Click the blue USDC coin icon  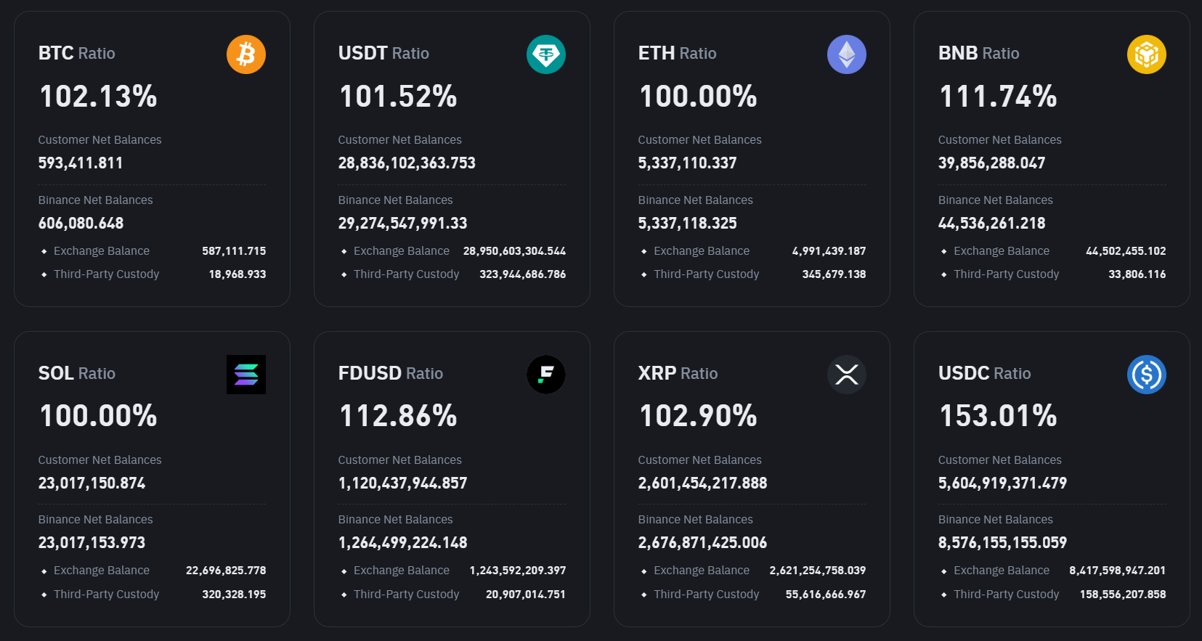1146,375
